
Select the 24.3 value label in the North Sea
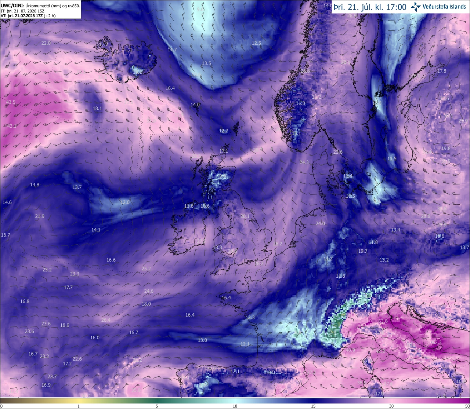(304, 162)
